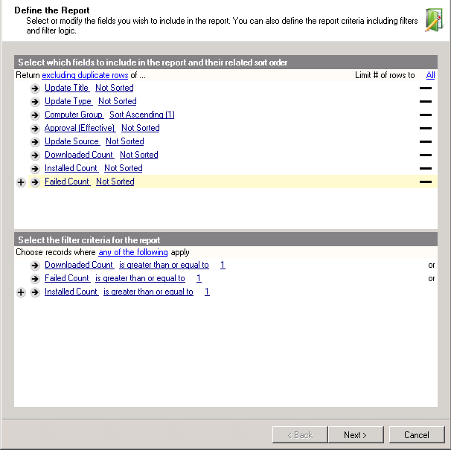Image resolution: width=451 pixels, height=450 pixels.
Task: Click the Downloaded Count filter field link
Action: click(x=80, y=265)
